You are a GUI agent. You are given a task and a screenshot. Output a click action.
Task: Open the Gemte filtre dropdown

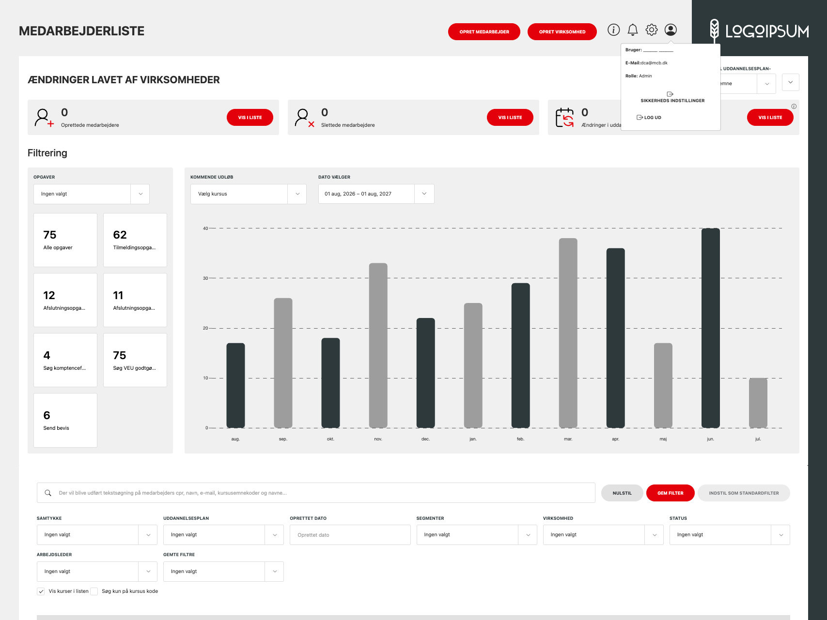[x=223, y=572]
